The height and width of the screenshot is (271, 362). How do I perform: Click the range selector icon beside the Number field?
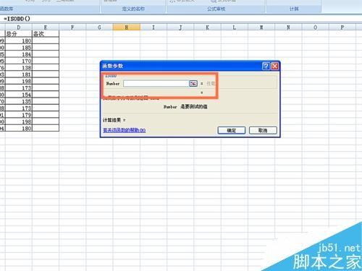point(193,84)
